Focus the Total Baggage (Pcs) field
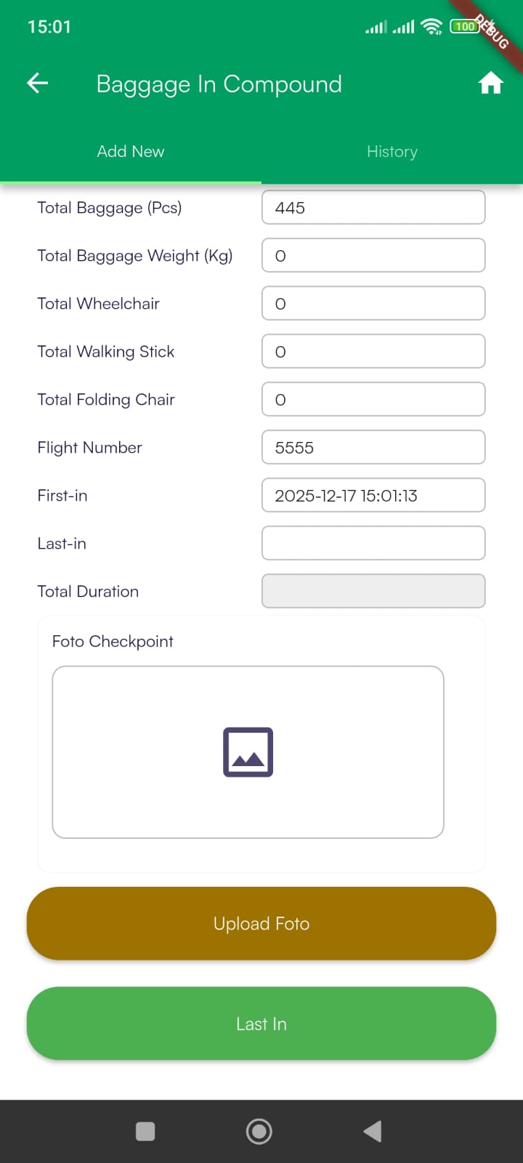Image resolution: width=523 pixels, height=1163 pixels. [x=373, y=208]
